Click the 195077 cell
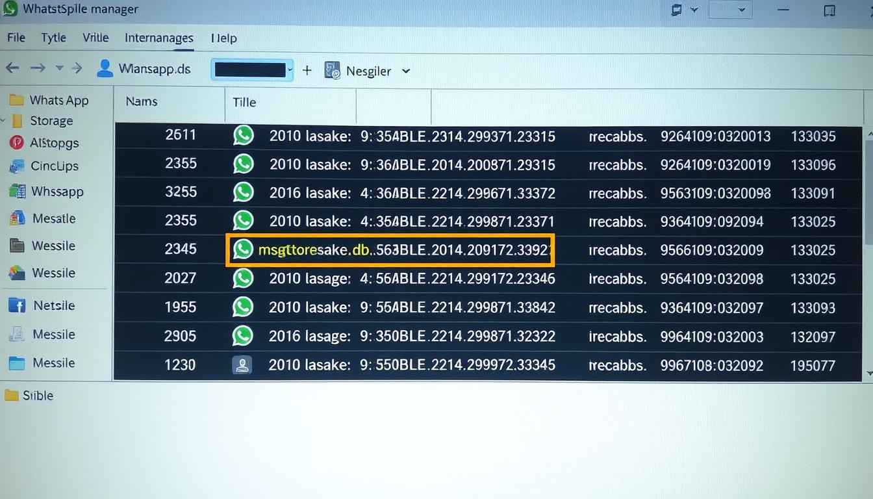Screen dimensions: 873x499 tap(813, 366)
